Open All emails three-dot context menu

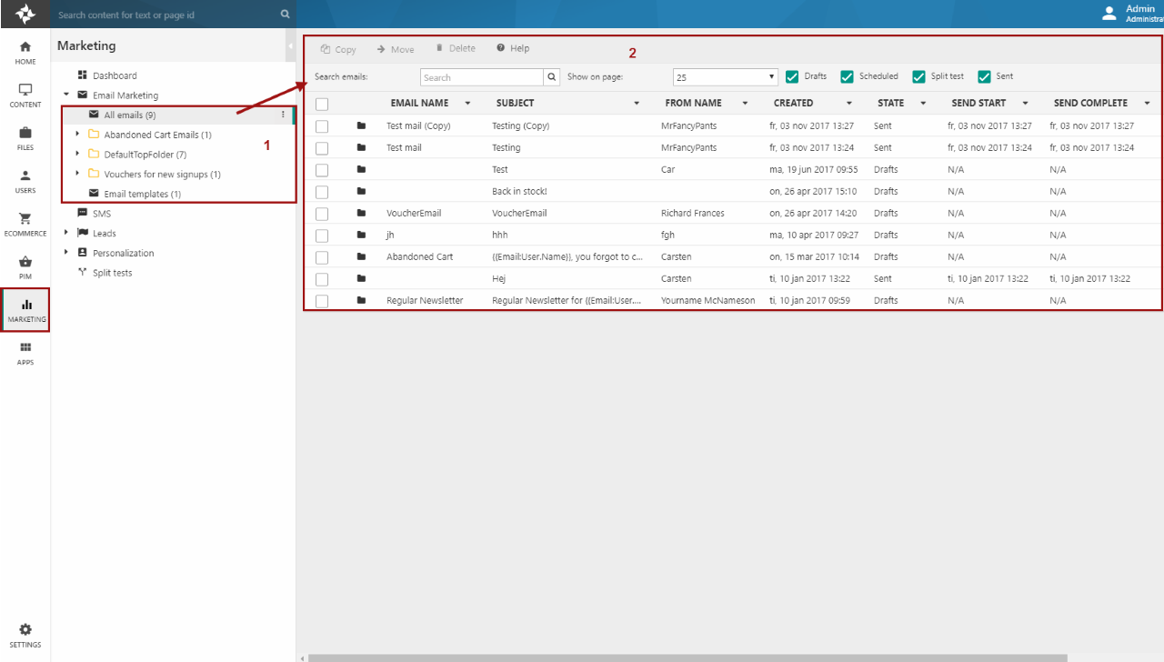[x=283, y=115]
